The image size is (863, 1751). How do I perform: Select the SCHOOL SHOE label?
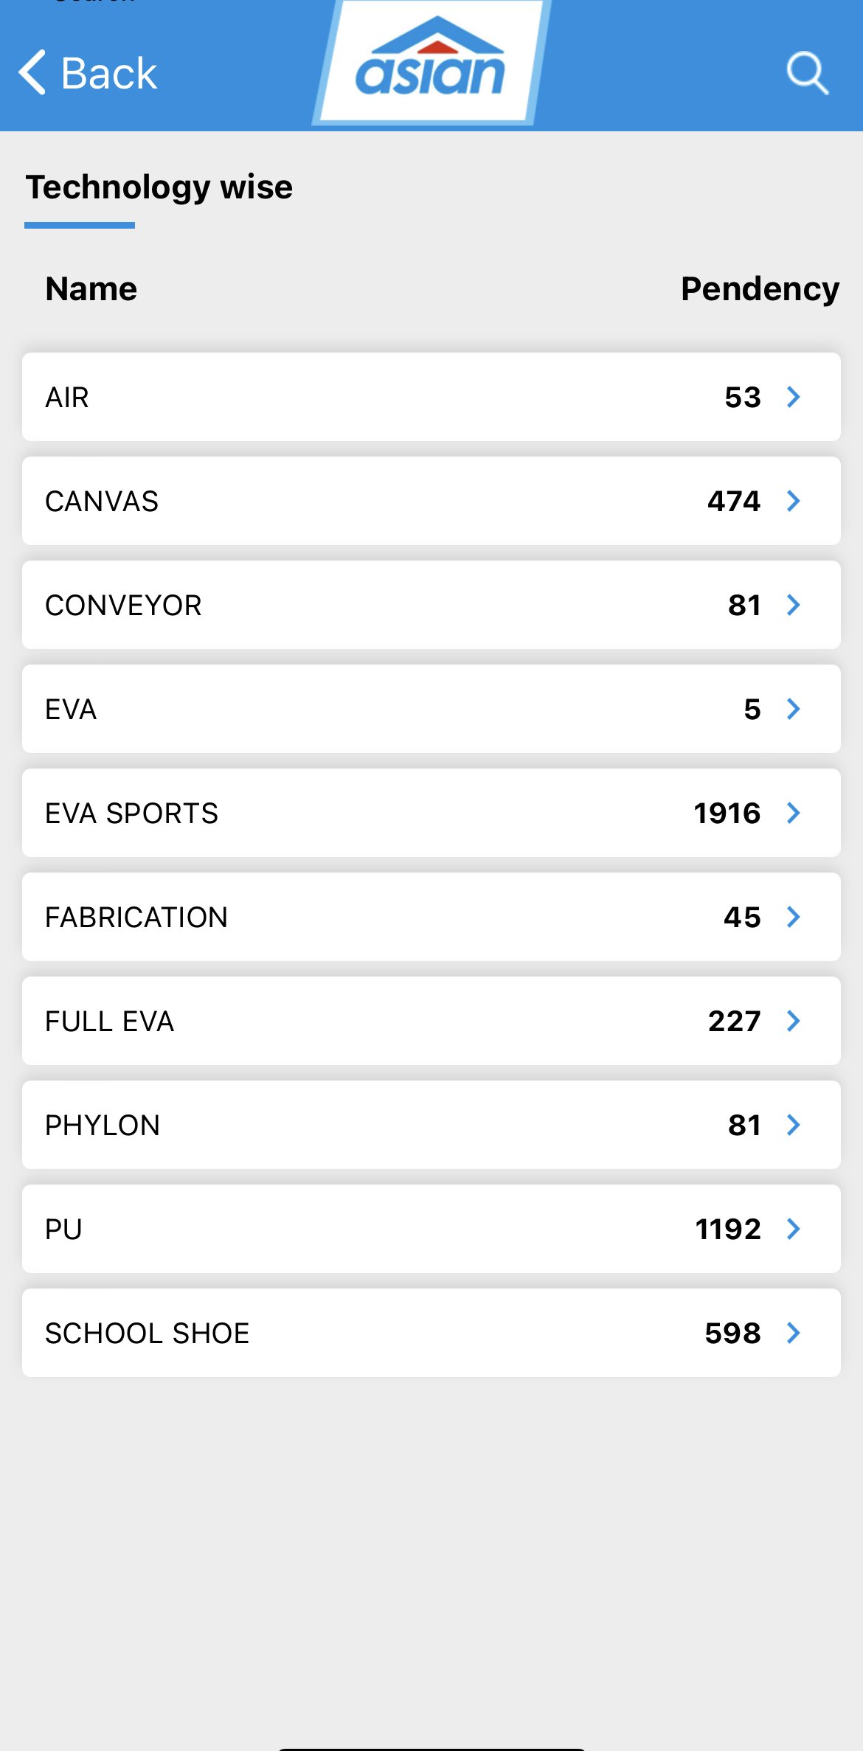tap(148, 1334)
